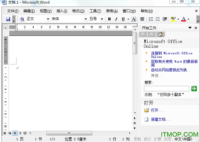200x142 pixels.
Task: Open the 文件(F) menu
Action: click(13, 11)
